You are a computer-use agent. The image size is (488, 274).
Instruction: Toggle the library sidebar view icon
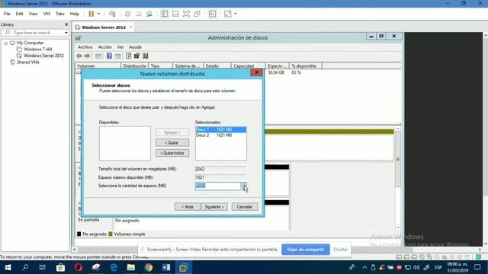coord(165,14)
